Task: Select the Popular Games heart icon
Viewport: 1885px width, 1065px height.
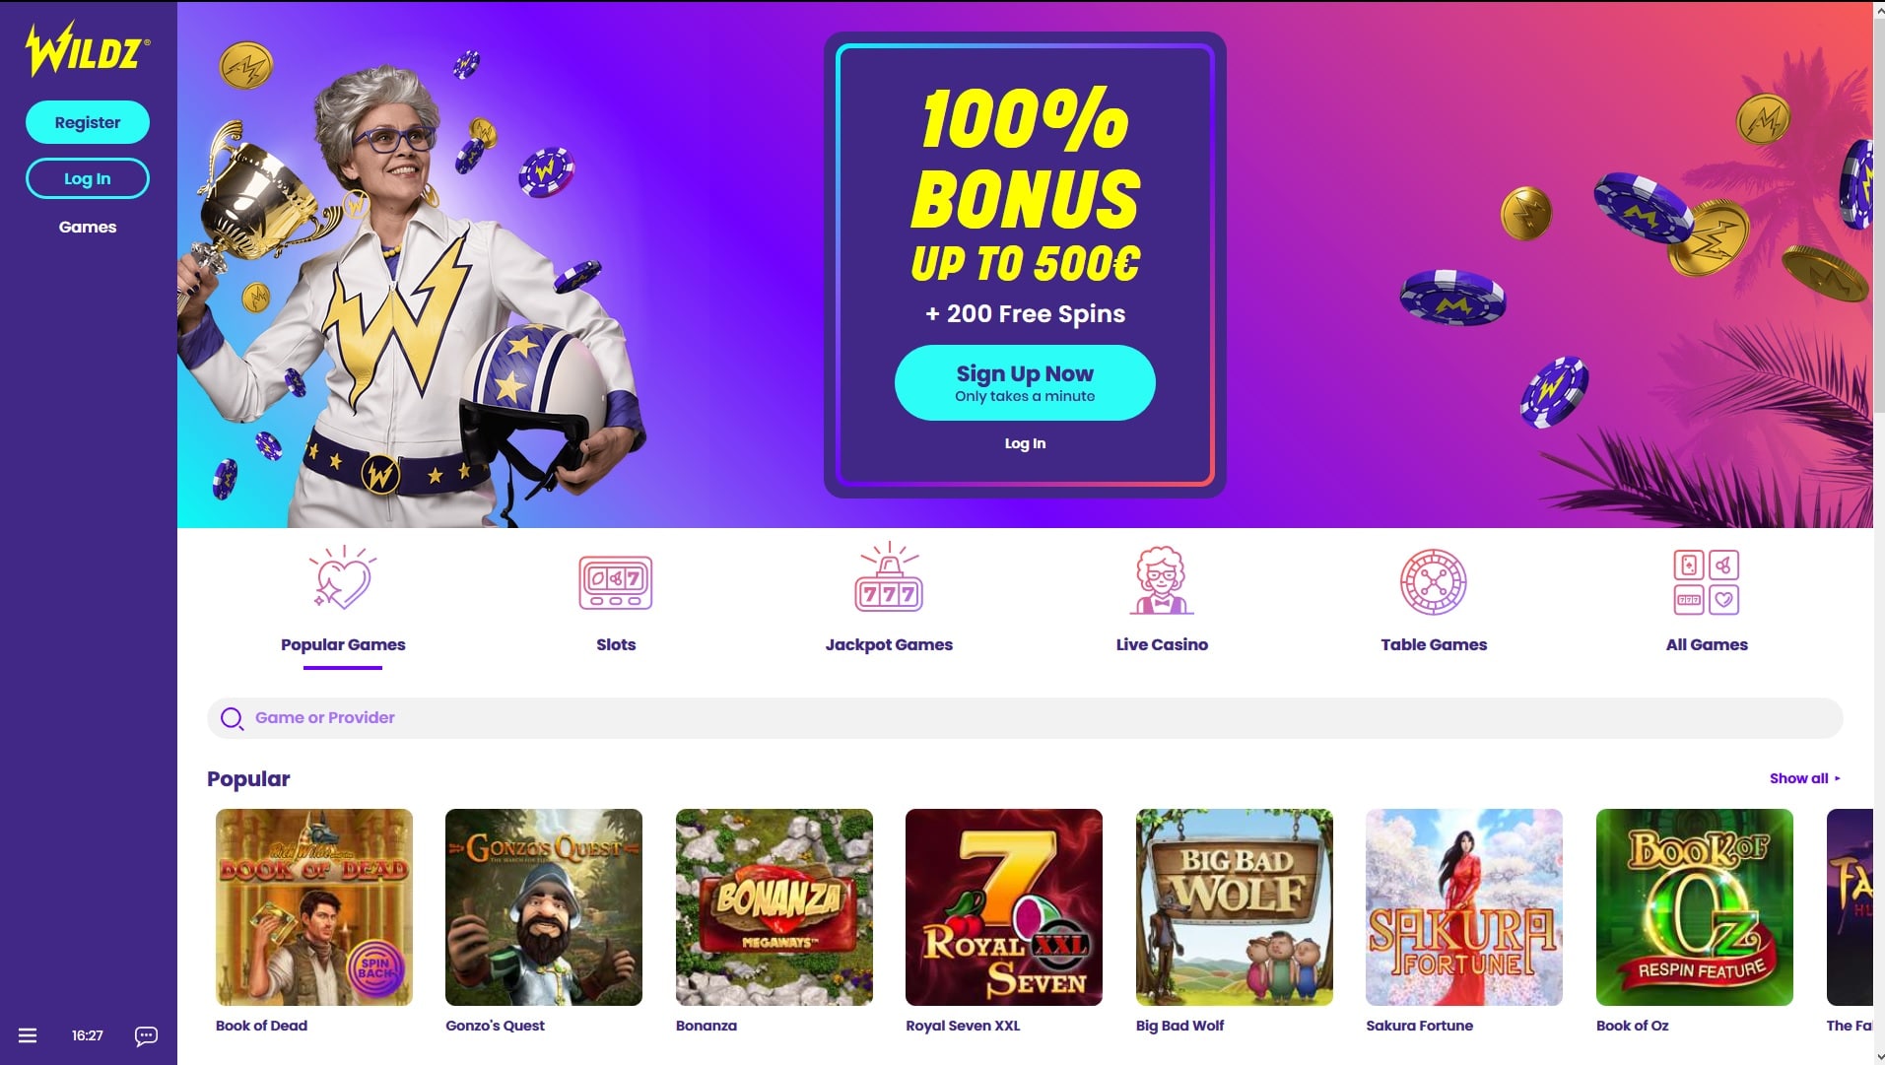Action: pos(342,578)
